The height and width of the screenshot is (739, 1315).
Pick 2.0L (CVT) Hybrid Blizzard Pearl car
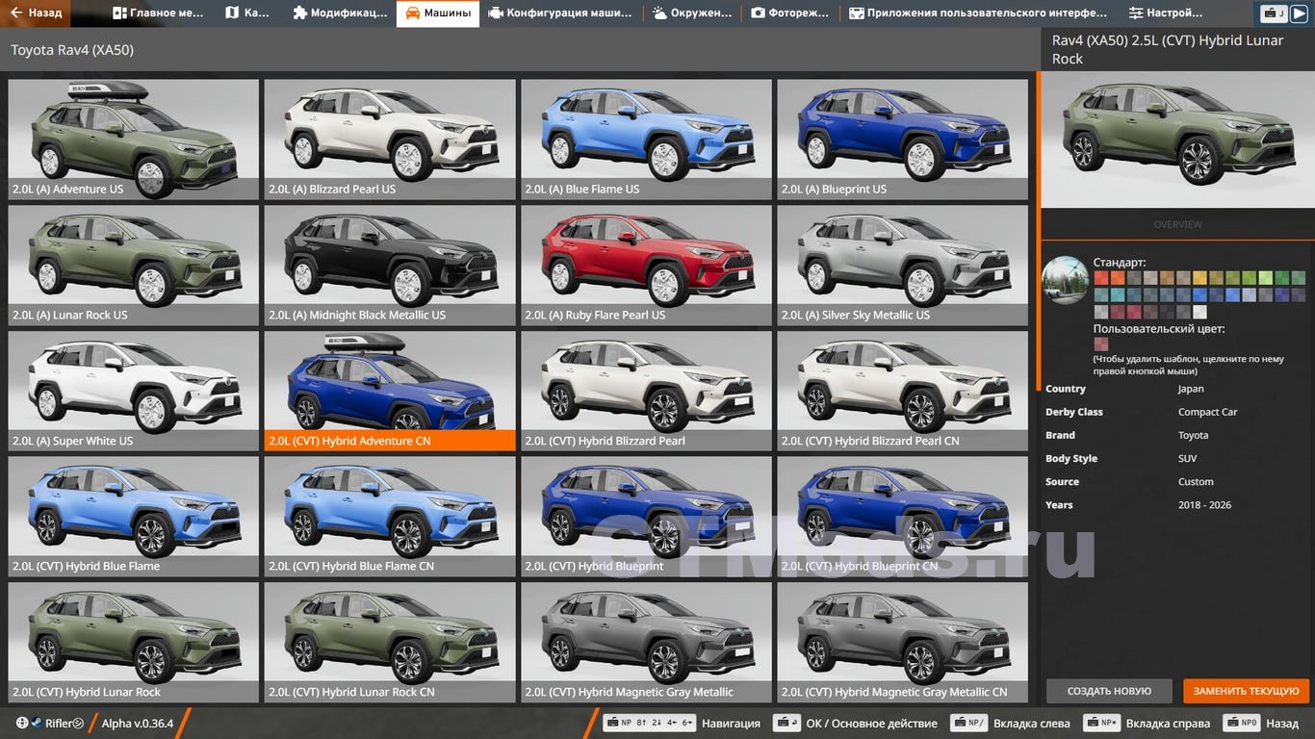646,392
